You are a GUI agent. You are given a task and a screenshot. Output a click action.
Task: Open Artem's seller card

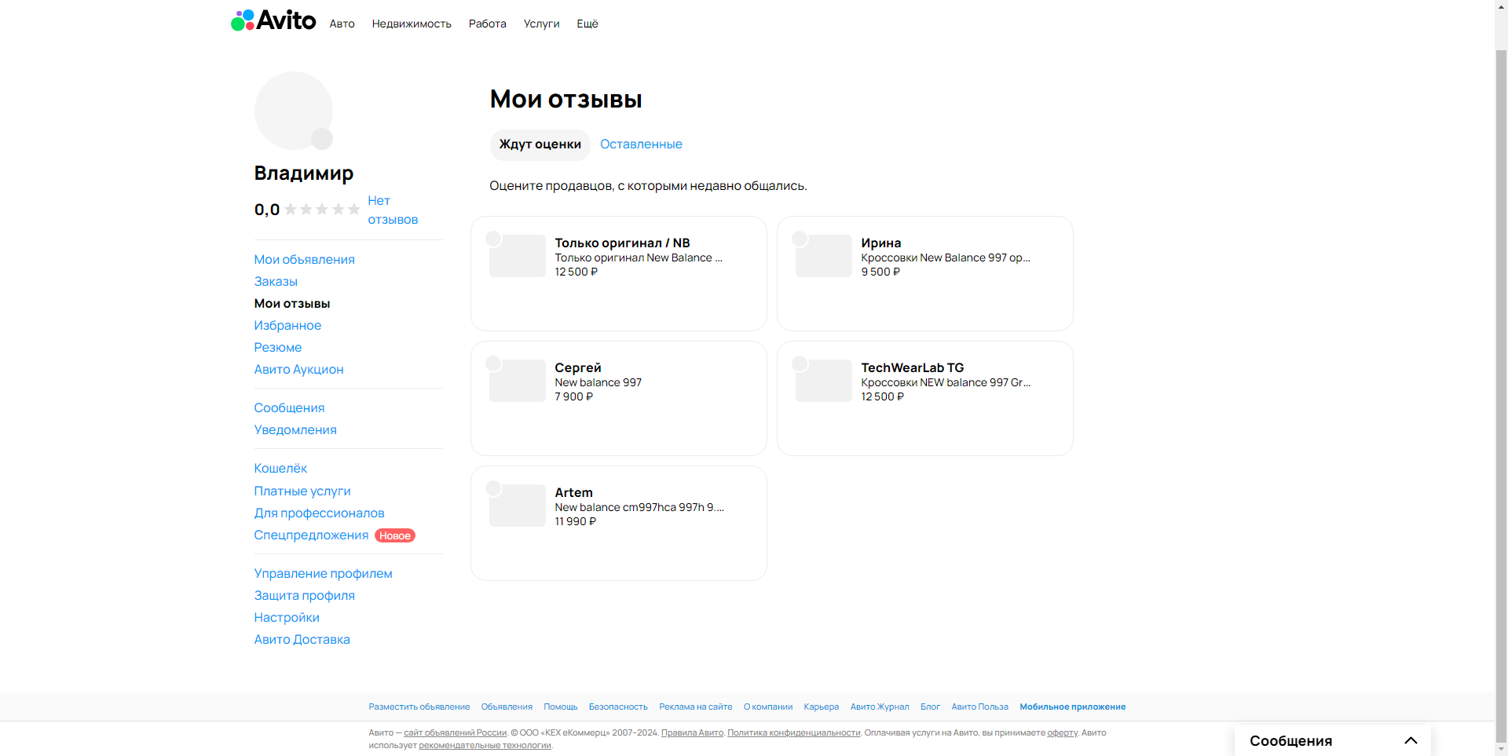619,523
